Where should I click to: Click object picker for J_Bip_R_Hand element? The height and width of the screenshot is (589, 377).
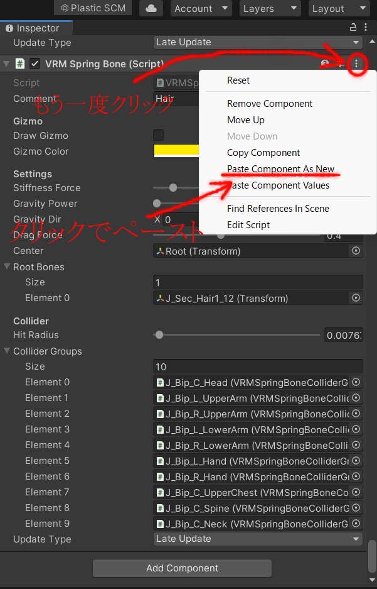356,476
